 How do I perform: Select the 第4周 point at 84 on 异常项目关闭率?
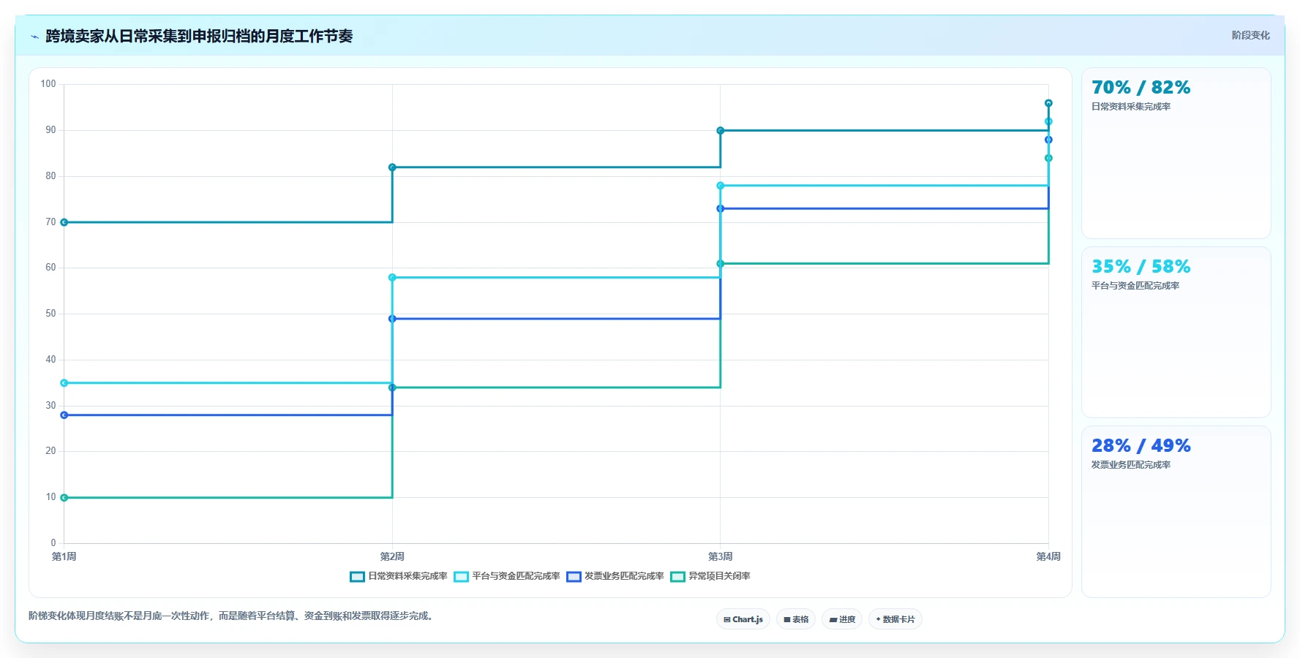pyautogui.click(x=1048, y=158)
